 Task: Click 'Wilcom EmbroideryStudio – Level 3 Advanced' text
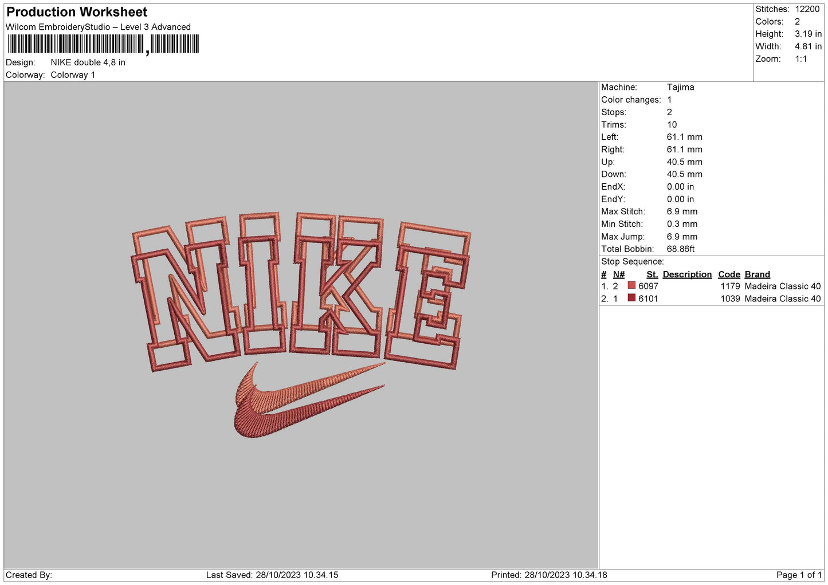98,27
